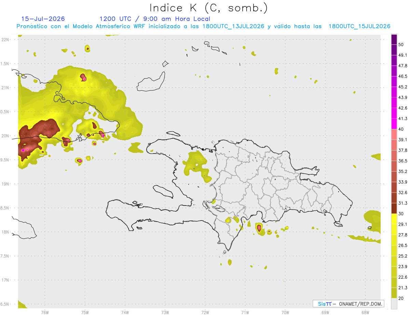Click the colorbar value '33.9'
The height and width of the screenshot is (317, 410).
click(402, 182)
